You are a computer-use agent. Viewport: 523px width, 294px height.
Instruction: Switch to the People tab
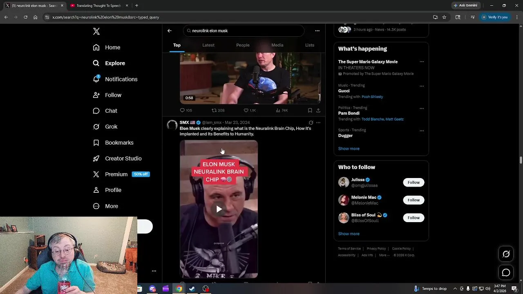click(x=243, y=45)
